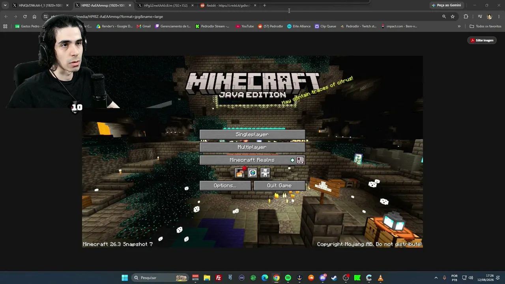This screenshot has width=505, height=284.
Task: Open the Clip Queue bookmark
Action: pos(325,26)
